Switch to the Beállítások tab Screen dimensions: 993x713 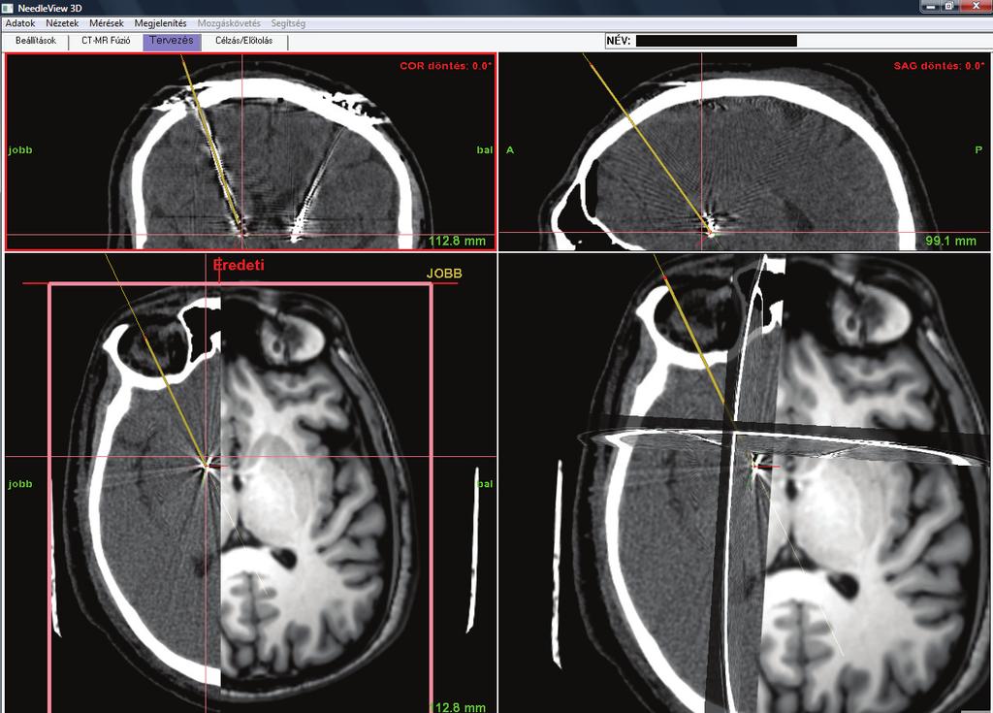(x=36, y=41)
